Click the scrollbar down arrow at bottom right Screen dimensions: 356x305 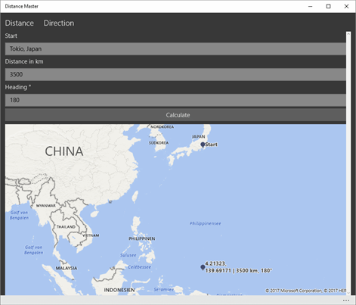348,293
